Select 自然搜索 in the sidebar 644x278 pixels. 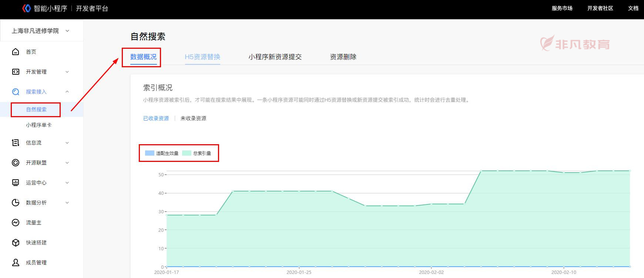pyautogui.click(x=36, y=109)
